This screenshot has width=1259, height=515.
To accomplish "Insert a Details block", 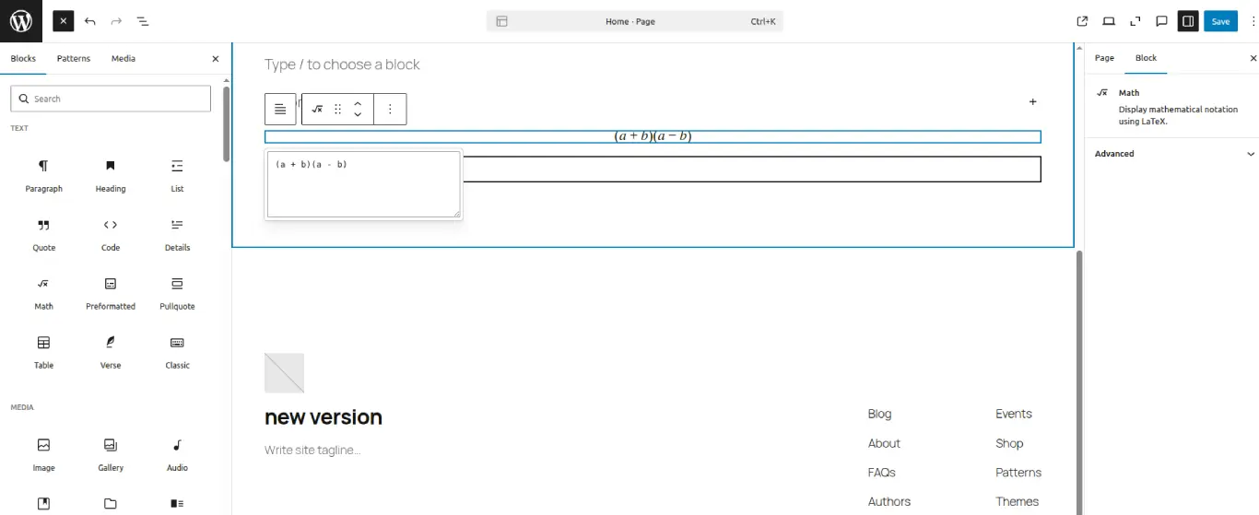I will tap(177, 235).
